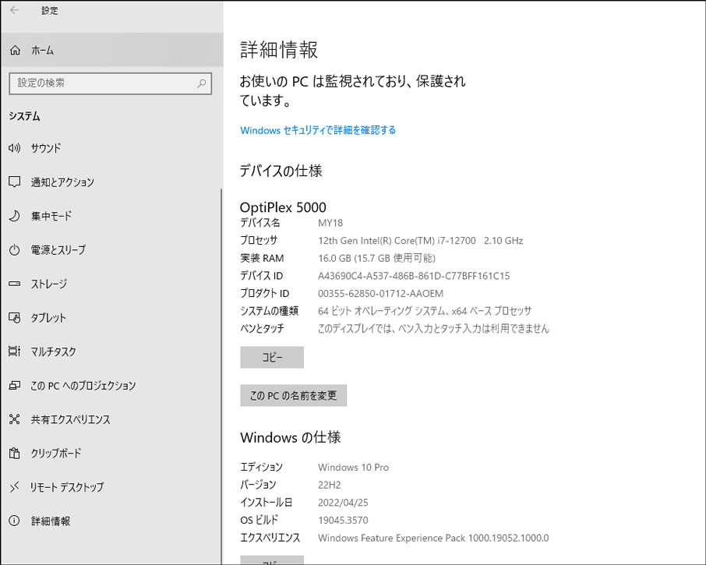The image size is (706, 565).
Task: Click the drive icon for ストレージ
Action: pyautogui.click(x=14, y=284)
